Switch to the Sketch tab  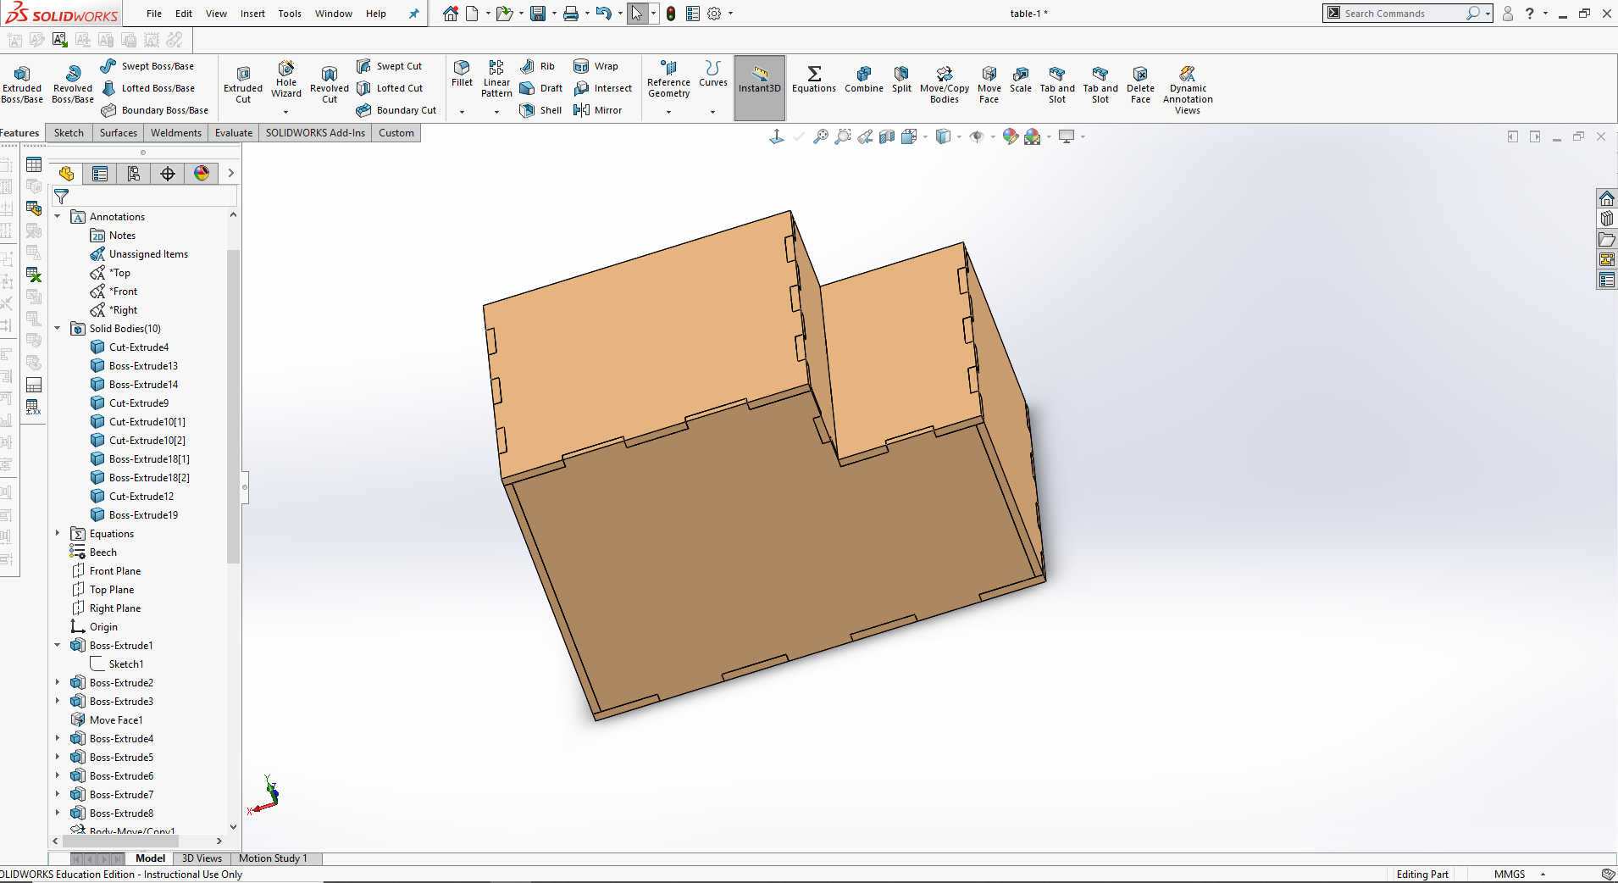(x=69, y=133)
